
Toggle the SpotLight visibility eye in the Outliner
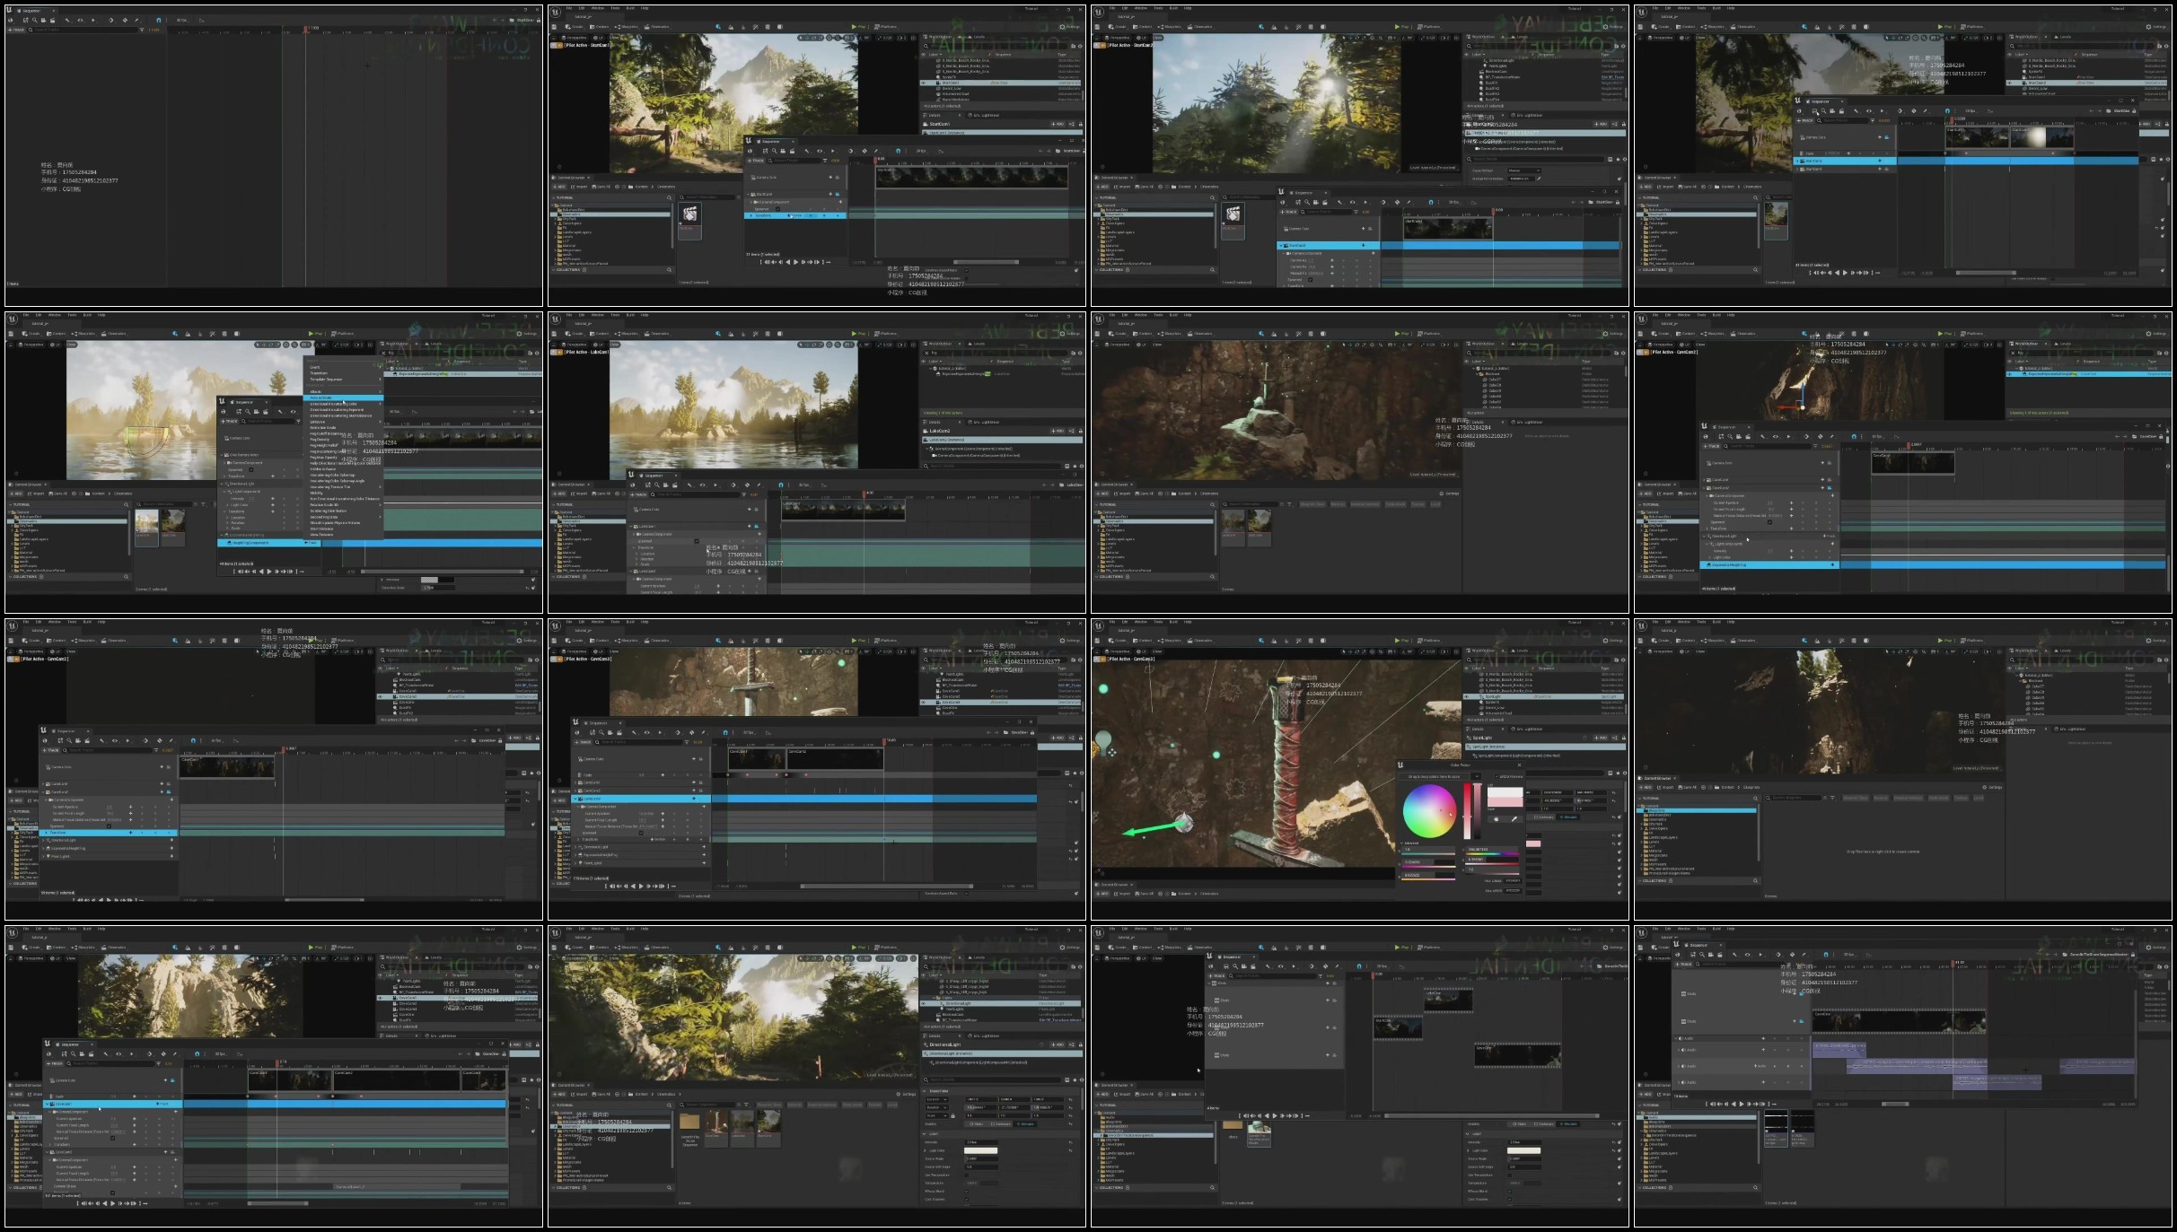(x=1467, y=696)
